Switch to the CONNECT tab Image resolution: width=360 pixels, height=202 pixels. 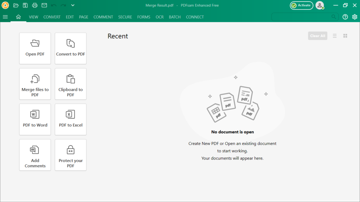195,17
